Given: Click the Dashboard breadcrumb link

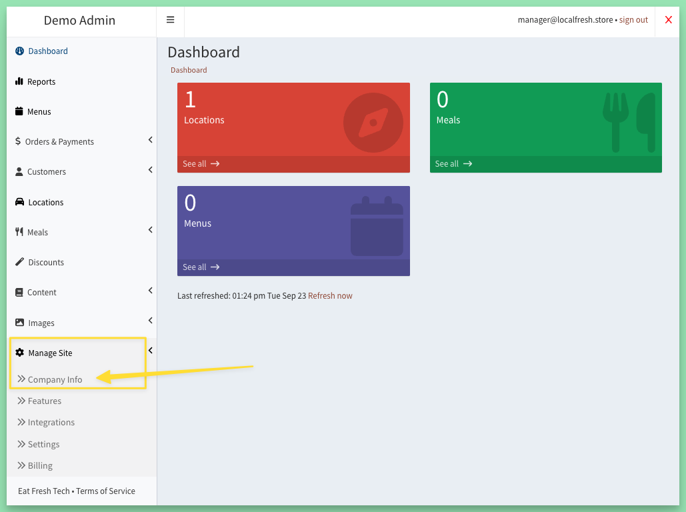Looking at the screenshot, I should coord(189,70).
